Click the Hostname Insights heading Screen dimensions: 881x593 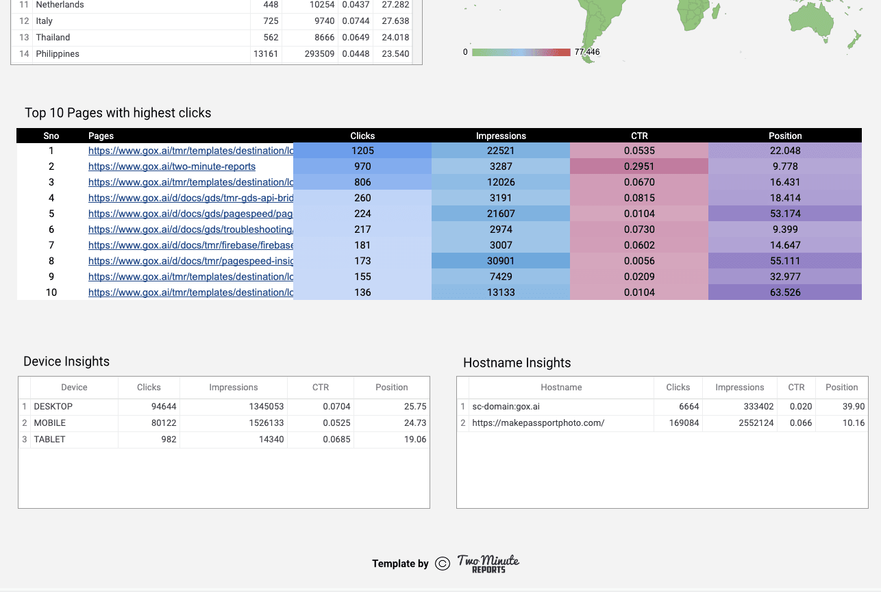click(517, 363)
